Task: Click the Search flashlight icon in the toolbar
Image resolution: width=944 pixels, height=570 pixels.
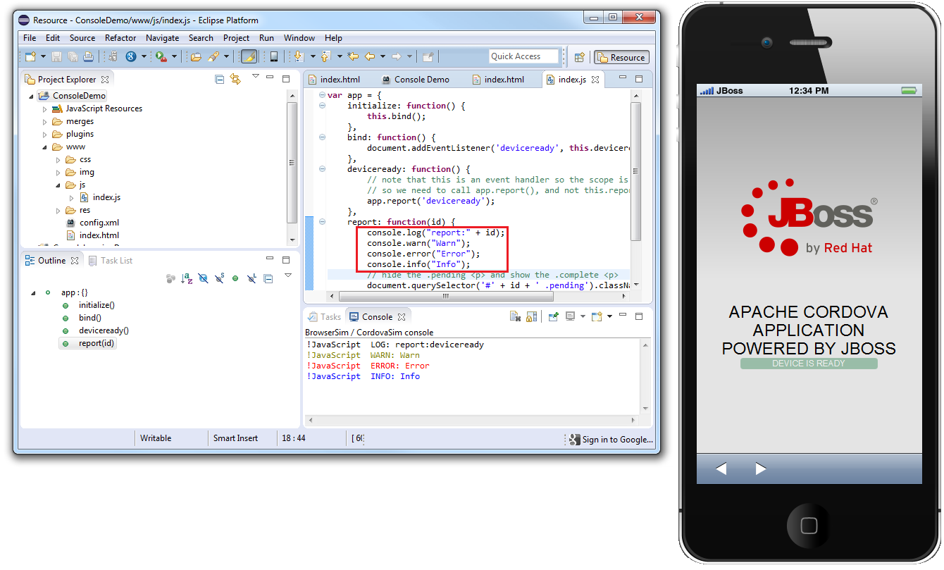Action: coord(213,56)
